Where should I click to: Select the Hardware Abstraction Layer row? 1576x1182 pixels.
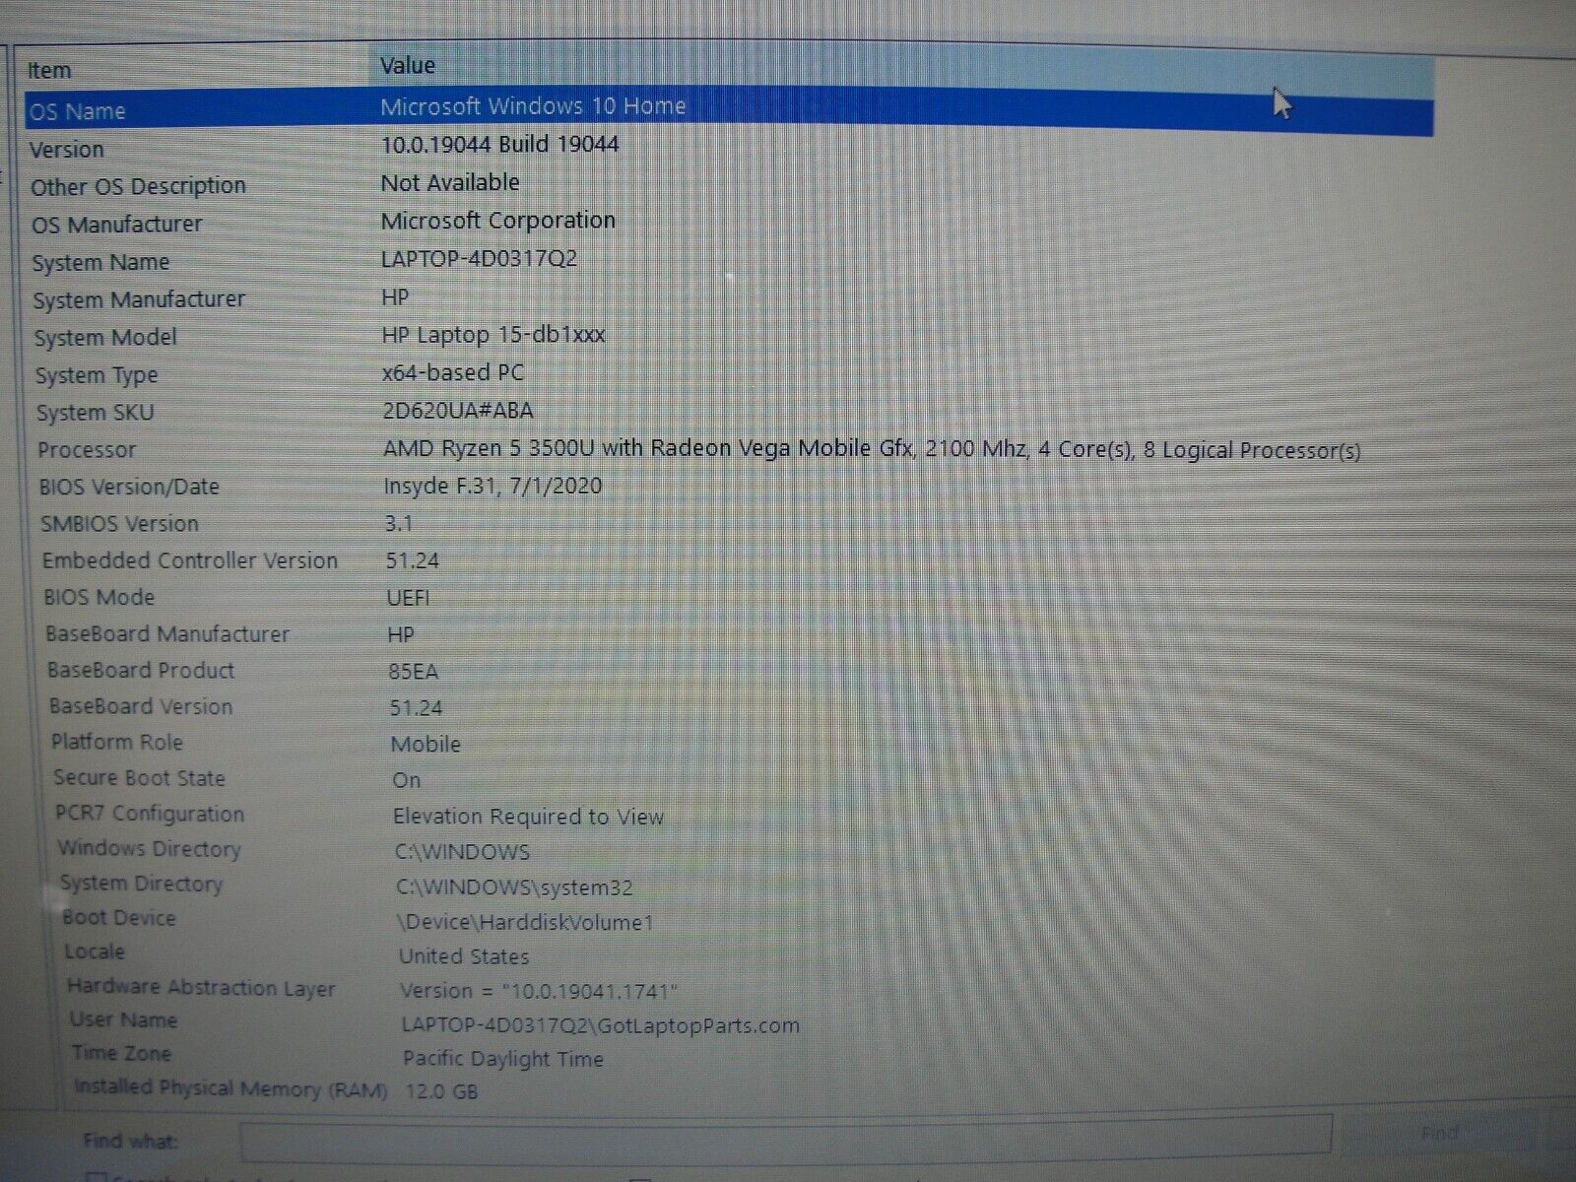click(x=201, y=988)
